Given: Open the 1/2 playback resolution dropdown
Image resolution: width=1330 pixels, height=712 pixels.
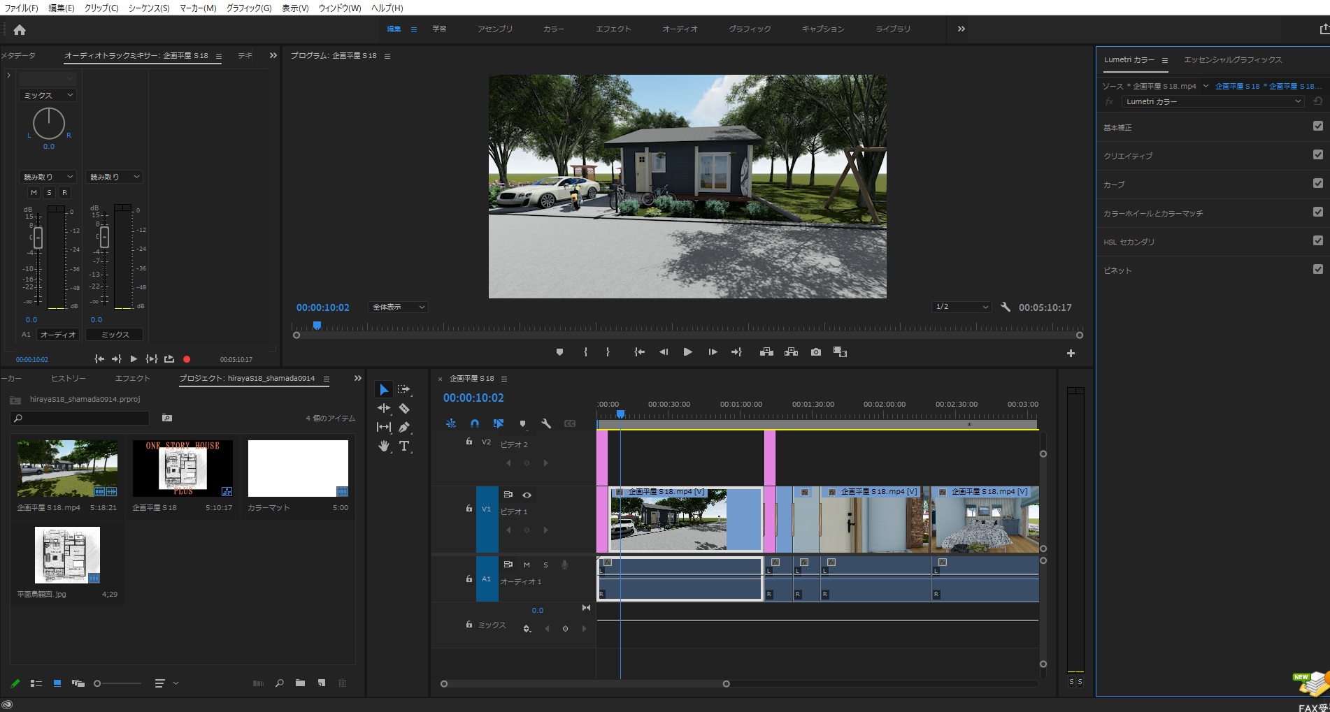Looking at the screenshot, I should pos(961,307).
